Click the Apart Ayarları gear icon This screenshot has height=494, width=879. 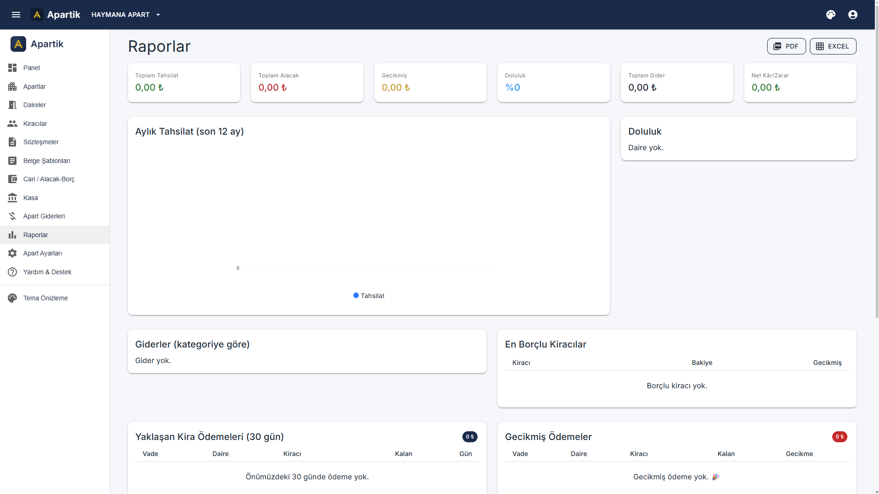[12, 253]
